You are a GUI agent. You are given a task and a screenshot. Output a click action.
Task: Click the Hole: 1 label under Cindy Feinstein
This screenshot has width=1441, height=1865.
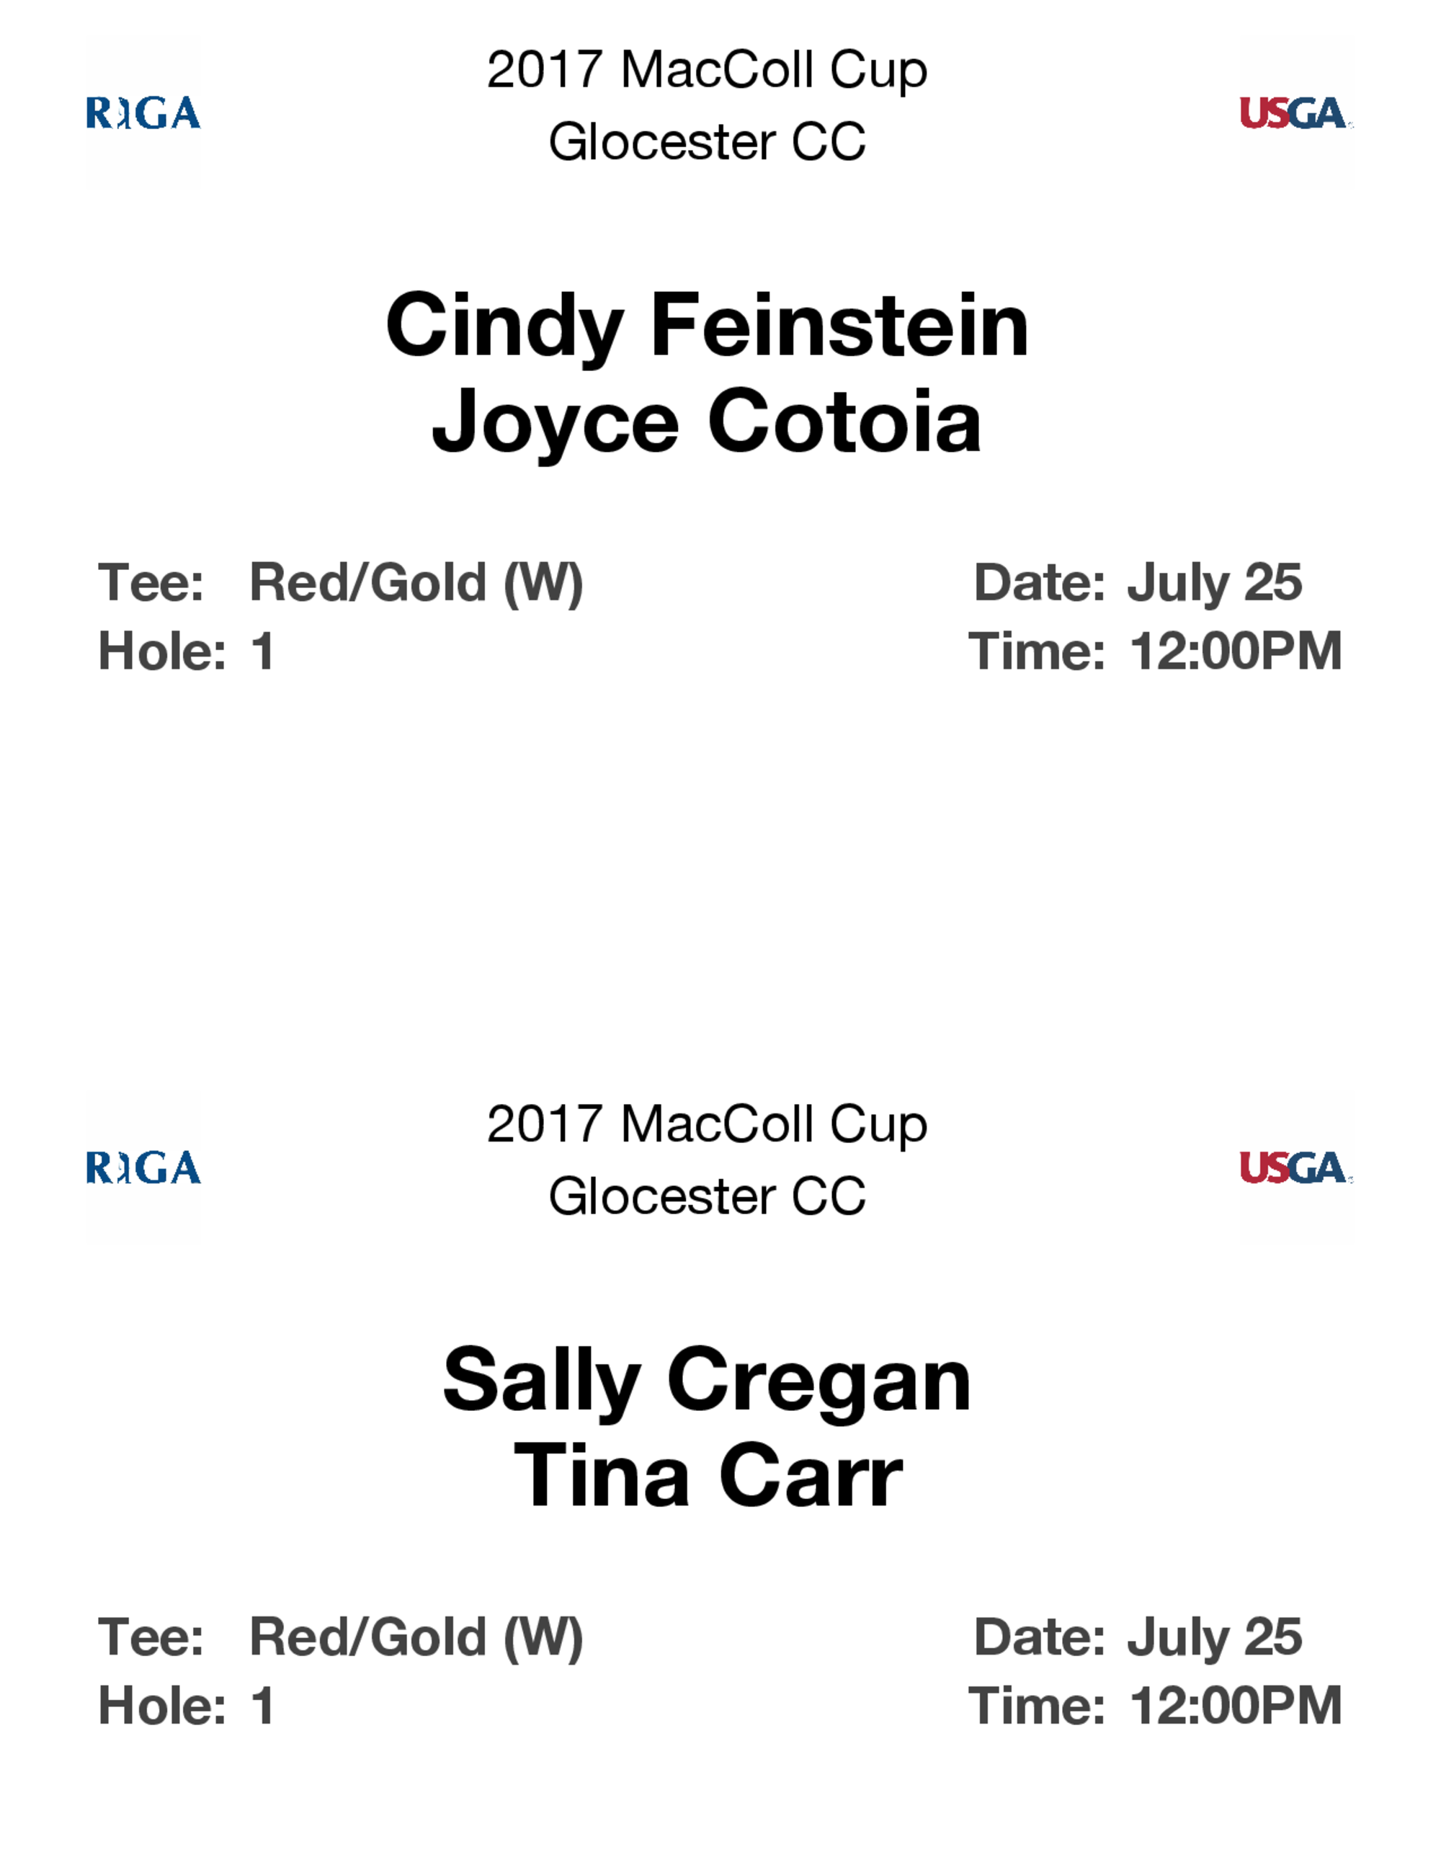coord(186,652)
